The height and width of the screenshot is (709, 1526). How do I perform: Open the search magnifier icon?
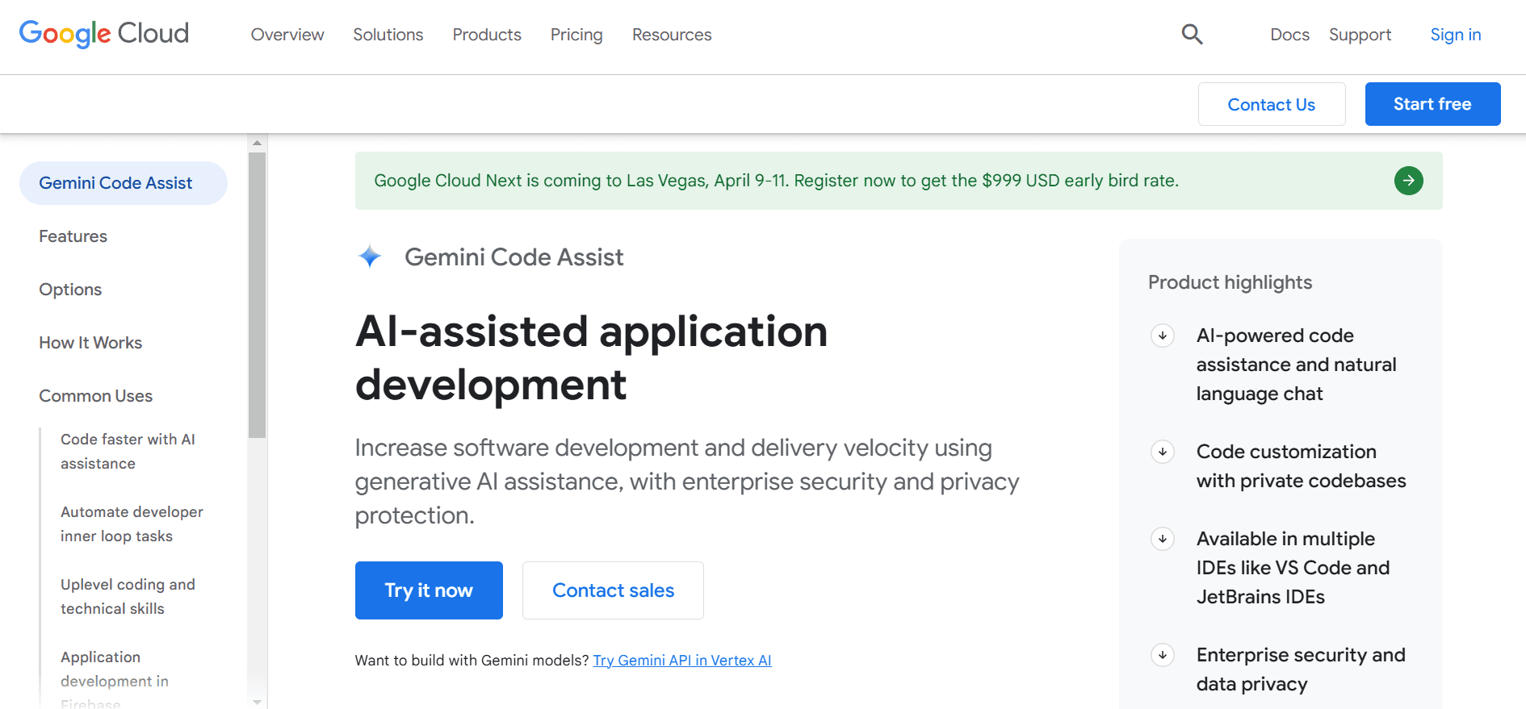(1192, 34)
